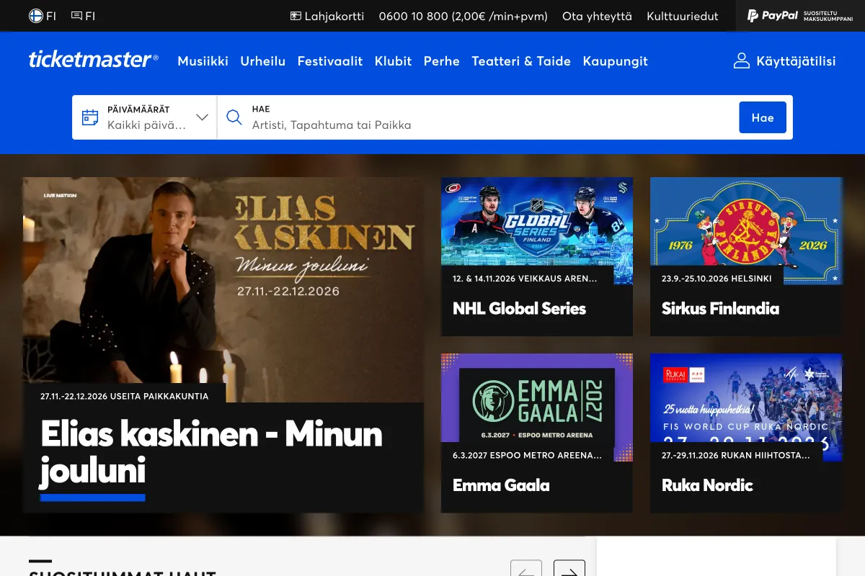865x576 pixels.
Task: Click the Finland flag country icon
Action: 35,16
